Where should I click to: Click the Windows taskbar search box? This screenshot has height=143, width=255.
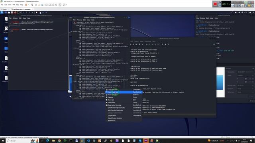click(x=22, y=141)
